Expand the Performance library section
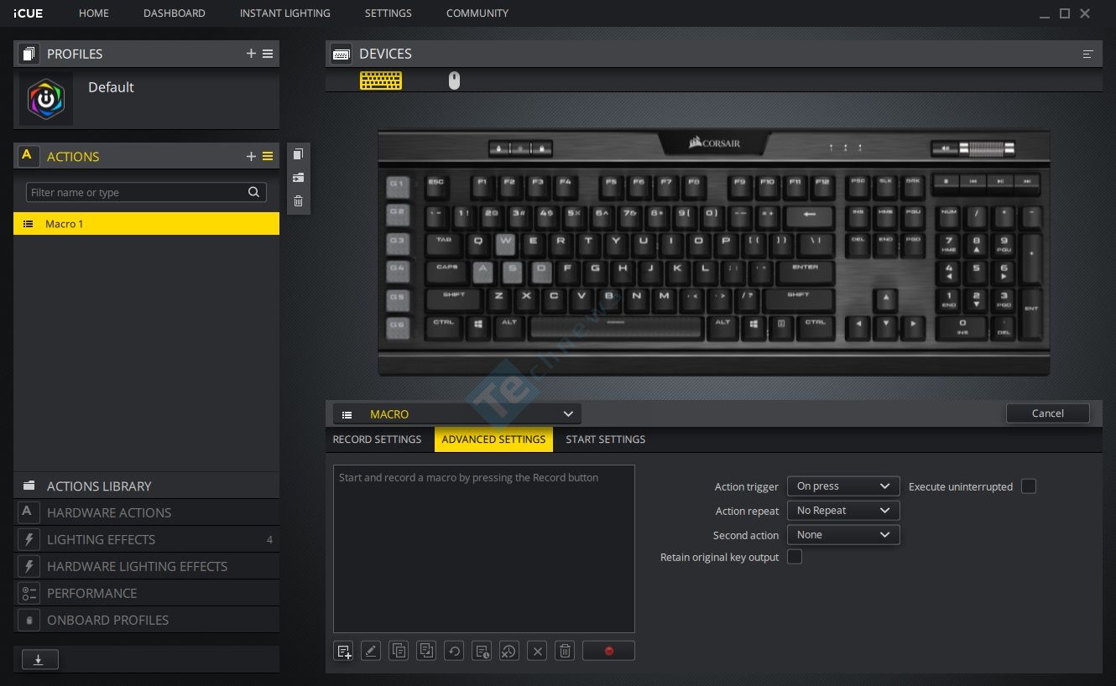Image resolution: width=1116 pixels, height=686 pixels. point(146,593)
